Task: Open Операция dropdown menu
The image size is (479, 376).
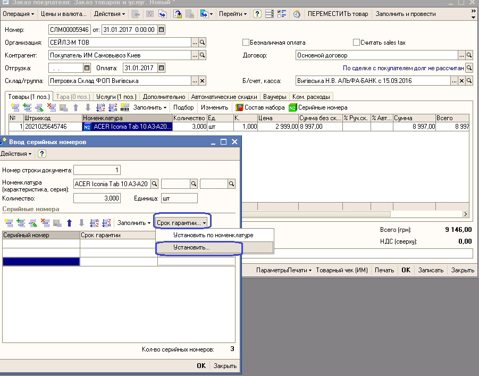Action: pyautogui.click(x=18, y=14)
